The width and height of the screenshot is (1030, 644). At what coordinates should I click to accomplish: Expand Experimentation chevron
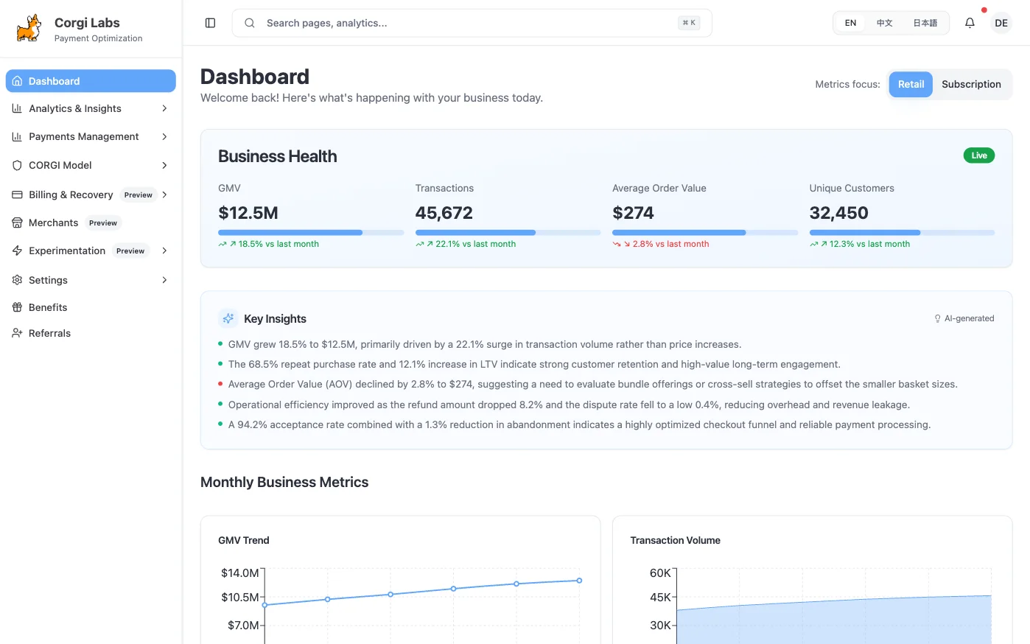pos(164,251)
